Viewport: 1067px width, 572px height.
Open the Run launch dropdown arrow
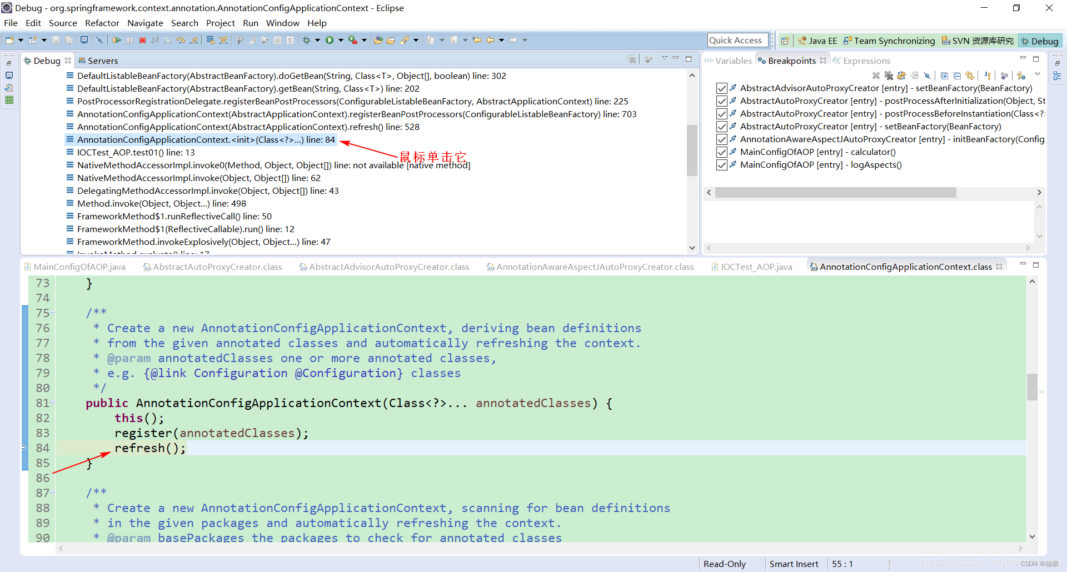point(341,40)
